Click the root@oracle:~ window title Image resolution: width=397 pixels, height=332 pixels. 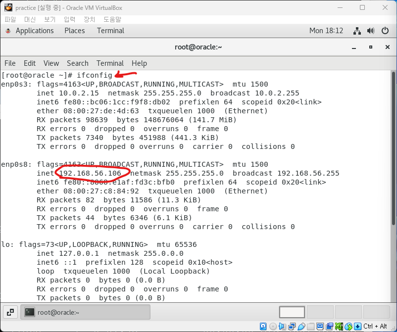pyautogui.click(x=198, y=47)
